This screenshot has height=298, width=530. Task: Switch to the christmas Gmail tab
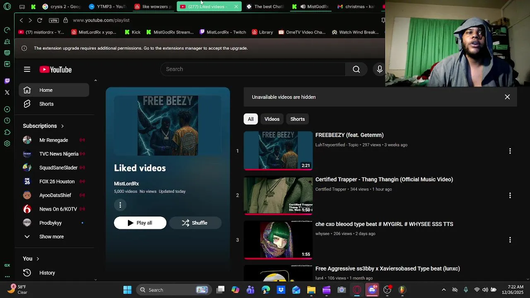click(x=355, y=7)
